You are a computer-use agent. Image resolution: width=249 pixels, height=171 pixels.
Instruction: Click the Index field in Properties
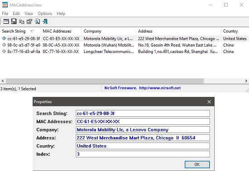tap(143, 154)
